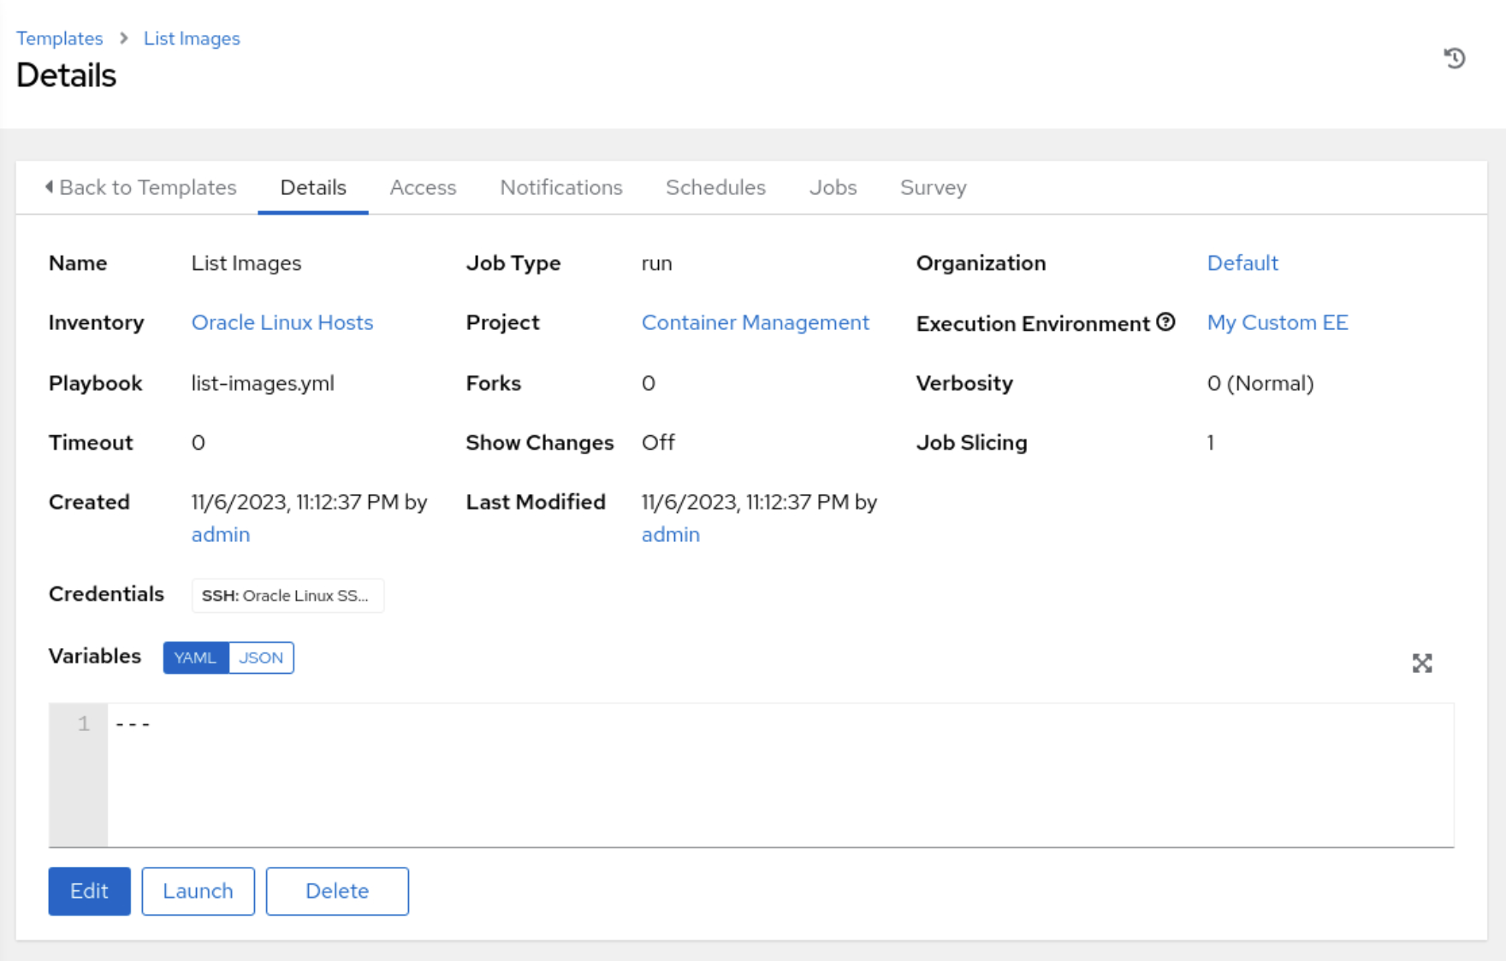
Task: Delete the job template
Action: (x=337, y=891)
